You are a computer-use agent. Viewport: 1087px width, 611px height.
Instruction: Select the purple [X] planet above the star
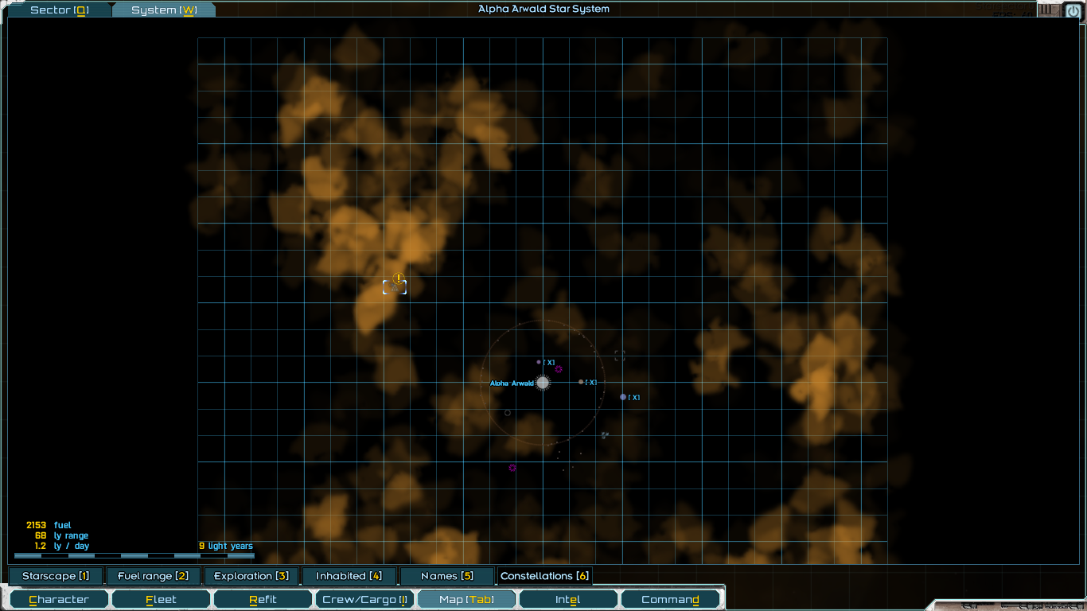pos(538,362)
